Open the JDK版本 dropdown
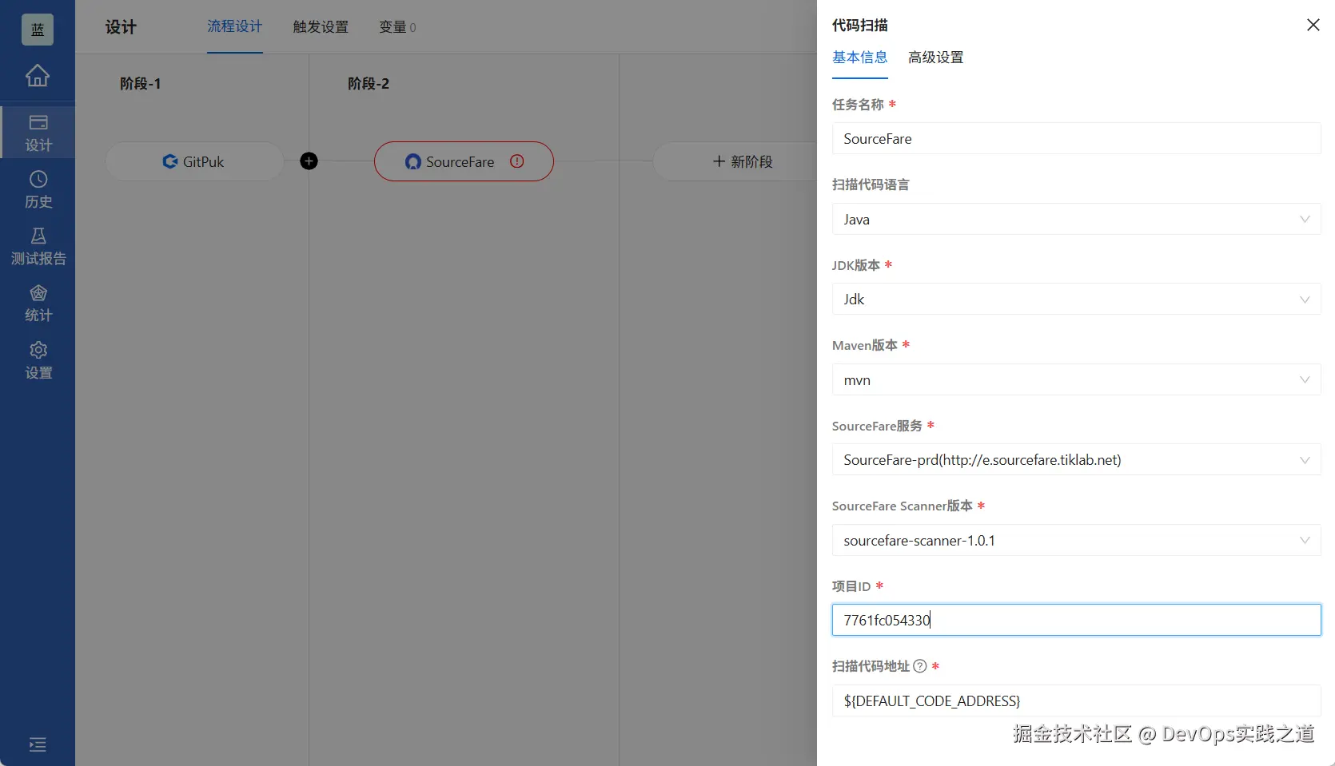The image size is (1335, 766). [1076, 300]
